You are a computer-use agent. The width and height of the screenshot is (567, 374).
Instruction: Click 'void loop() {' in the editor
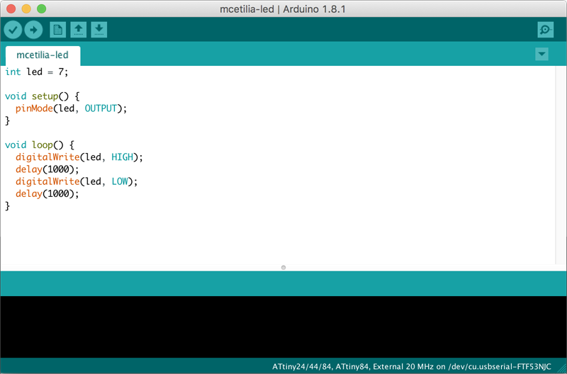point(40,145)
